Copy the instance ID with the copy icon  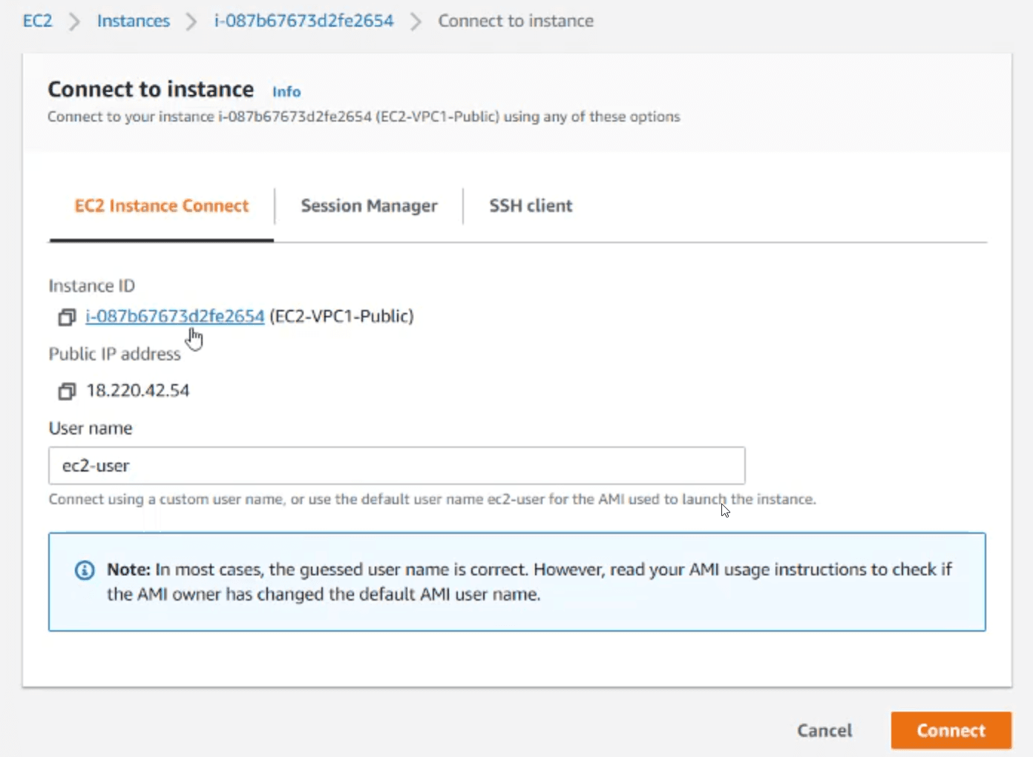point(67,317)
